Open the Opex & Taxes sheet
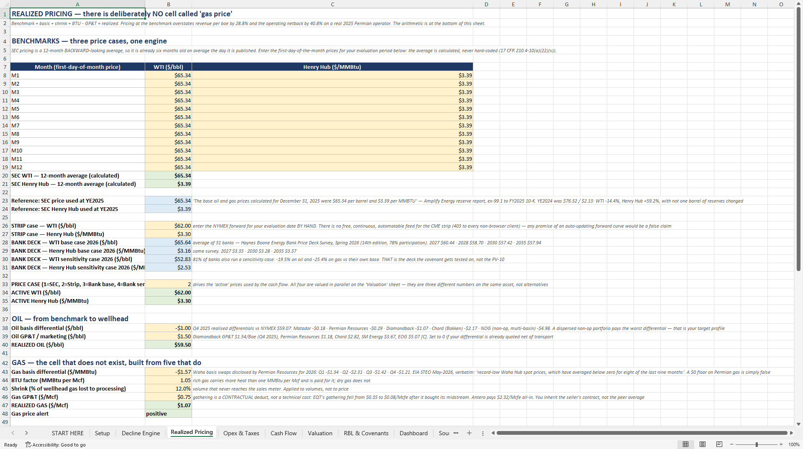Viewport: 803px width, 449px height. pos(241,433)
